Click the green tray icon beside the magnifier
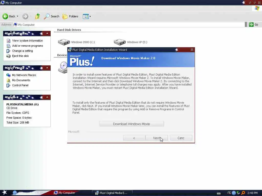Screen dimensions: 262x196 tap(238, 193)
